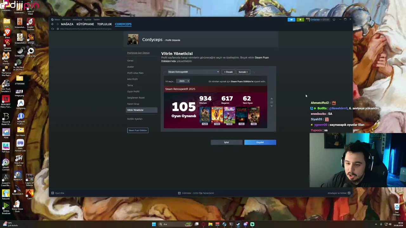Open the Steam menu in the title bar
Viewport: 406px width, 228px height.
[56, 20]
